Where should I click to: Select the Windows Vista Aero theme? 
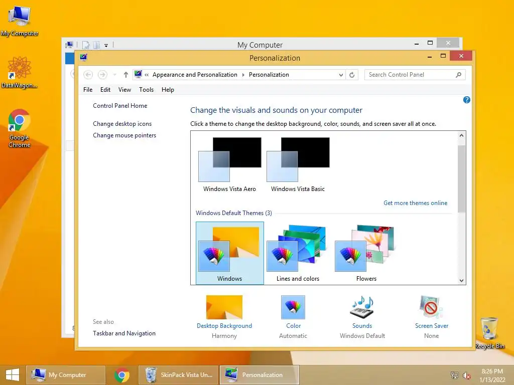click(x=229, y=164)
